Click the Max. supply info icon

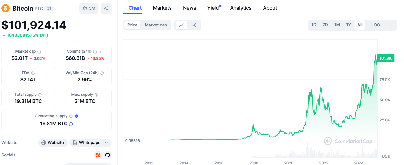coord(96,95)
